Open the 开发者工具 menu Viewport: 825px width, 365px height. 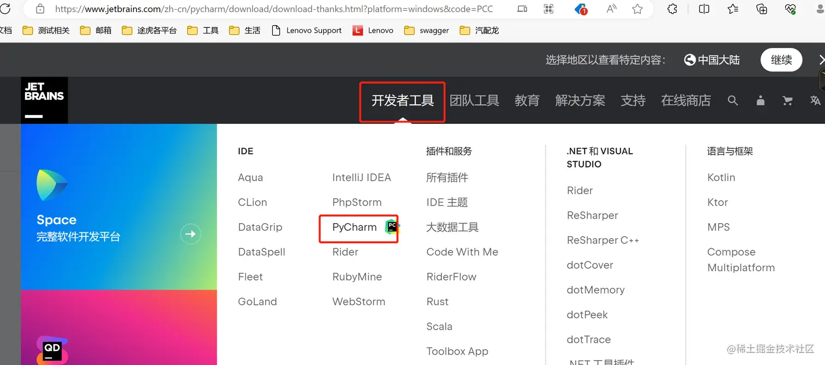pos(403,100)
